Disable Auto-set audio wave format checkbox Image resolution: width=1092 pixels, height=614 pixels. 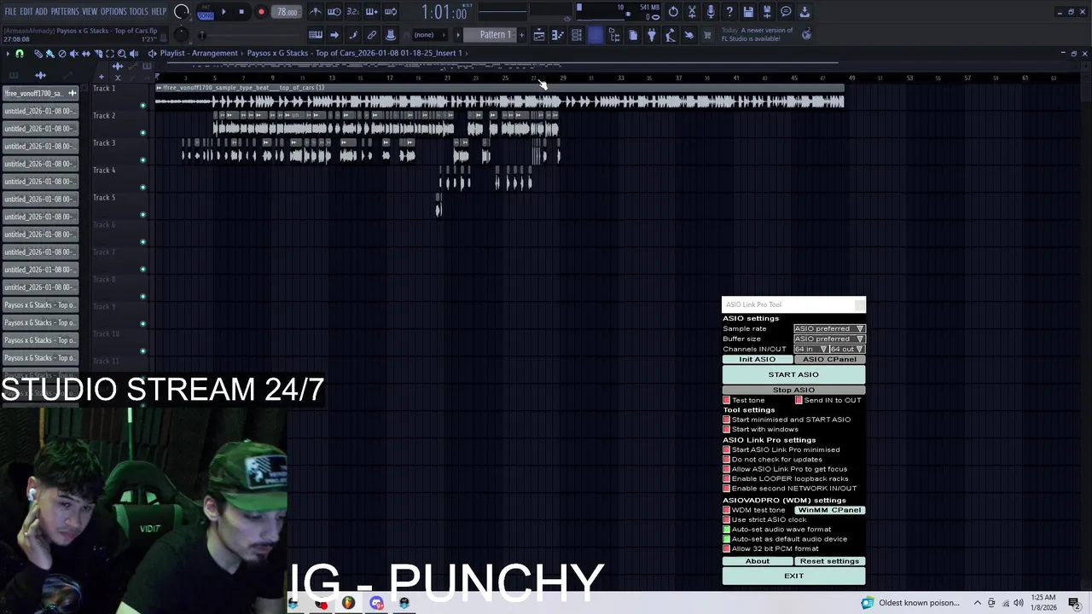[x=727, y=530]
